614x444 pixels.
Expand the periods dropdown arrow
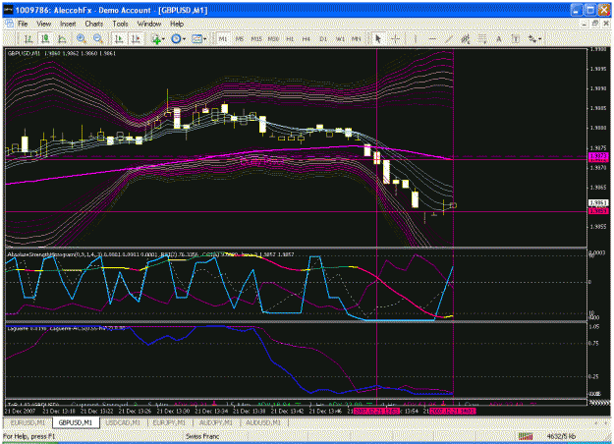click(184, 39)
